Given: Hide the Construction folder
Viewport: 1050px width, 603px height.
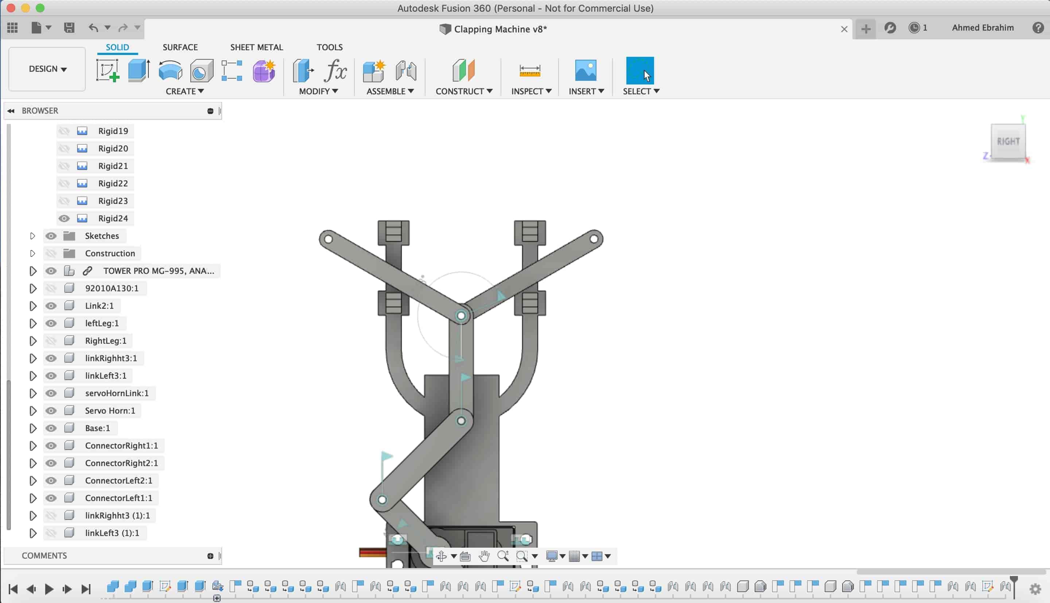Looking at the screenshot, I should click(51, 253).
